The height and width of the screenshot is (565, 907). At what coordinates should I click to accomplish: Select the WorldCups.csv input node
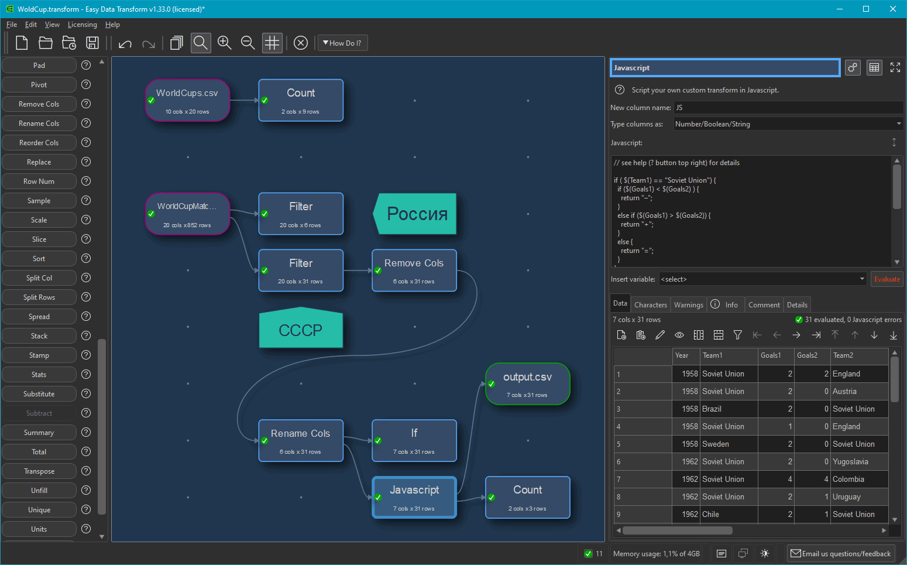[x=187, y=100]
